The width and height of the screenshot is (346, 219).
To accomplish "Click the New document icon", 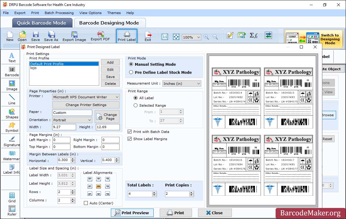I will pos(10,36).
